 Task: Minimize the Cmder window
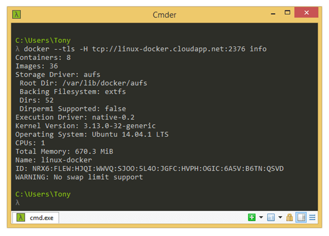point(273,14)
